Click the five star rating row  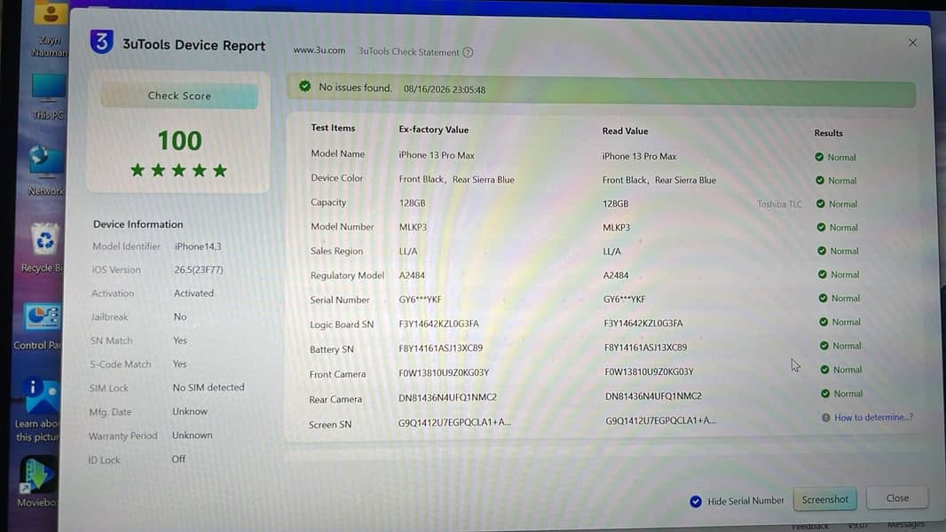[178, 170]
